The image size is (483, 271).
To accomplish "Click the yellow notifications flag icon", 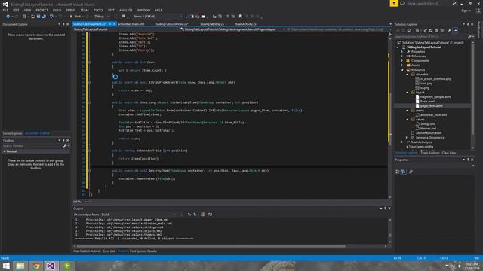I will click(x=394, y=3).
